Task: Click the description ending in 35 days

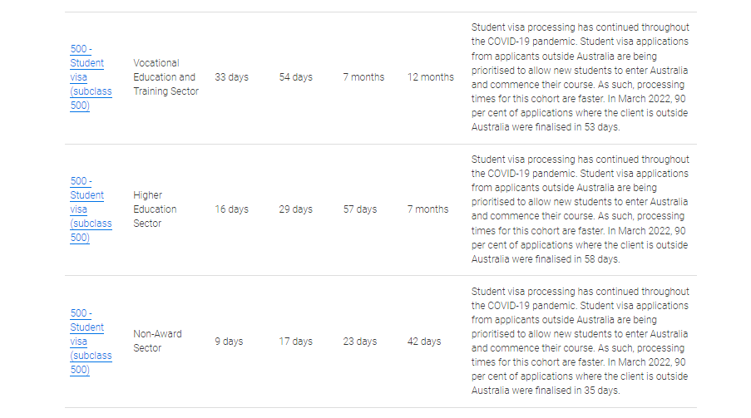Action: point(580,342)
